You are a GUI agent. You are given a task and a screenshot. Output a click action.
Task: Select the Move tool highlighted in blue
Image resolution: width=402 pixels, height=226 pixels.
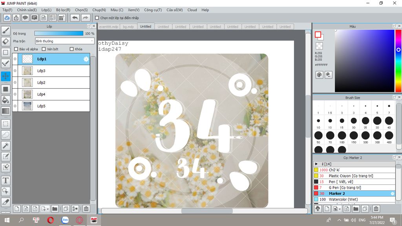tap(5, 76)
